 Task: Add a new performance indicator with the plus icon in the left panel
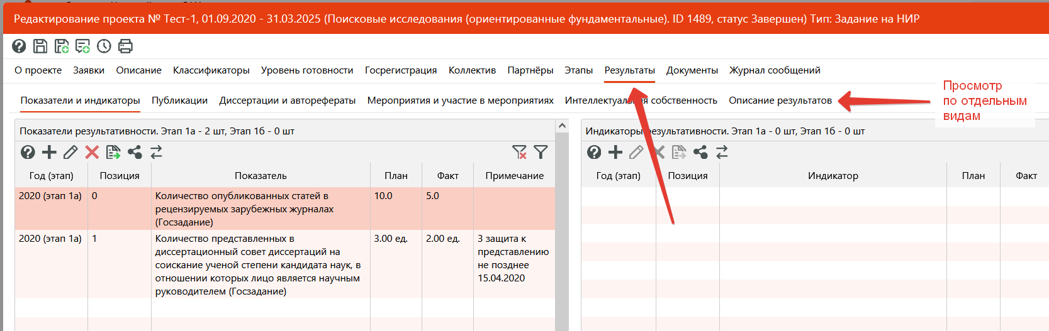tap(49, 152)
